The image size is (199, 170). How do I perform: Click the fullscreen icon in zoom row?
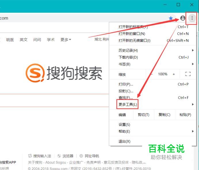[188, 74]
